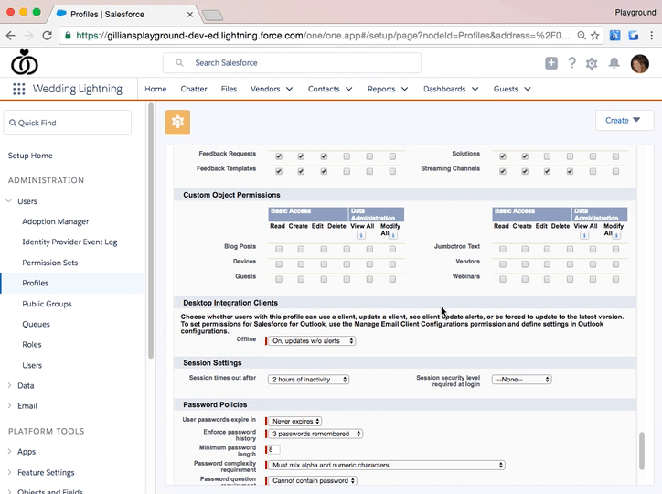Viewport: 662px width, 494px height.
Task: Toggle Modify All checkbox for Webinars
Action: tap(615, 279)
